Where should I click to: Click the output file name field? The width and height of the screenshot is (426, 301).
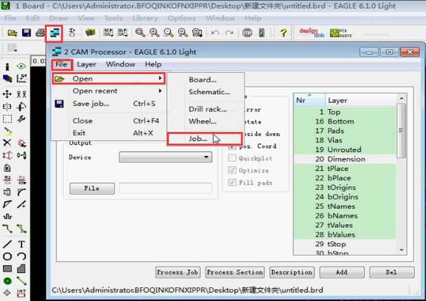tap(166, 188)
